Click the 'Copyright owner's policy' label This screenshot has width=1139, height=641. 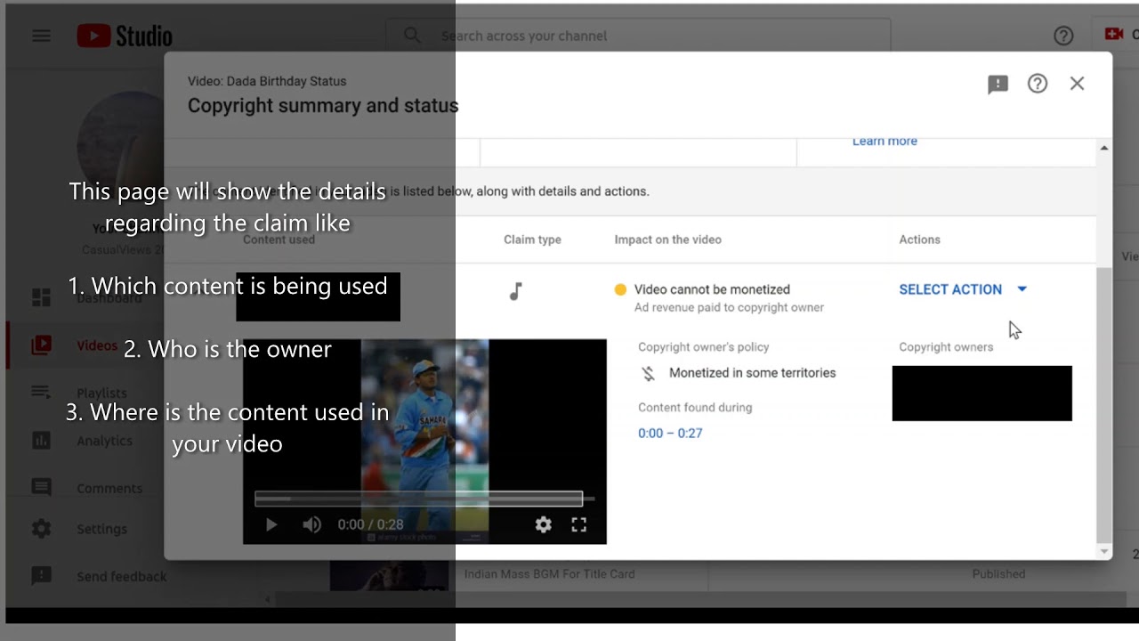click(x=703, y=347)
